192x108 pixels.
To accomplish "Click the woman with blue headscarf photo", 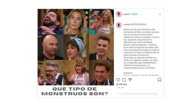I will point(76,47).
